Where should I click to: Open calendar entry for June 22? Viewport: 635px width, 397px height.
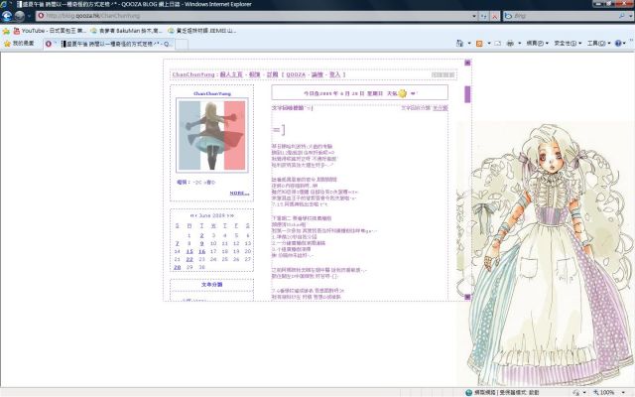(190, 259)
